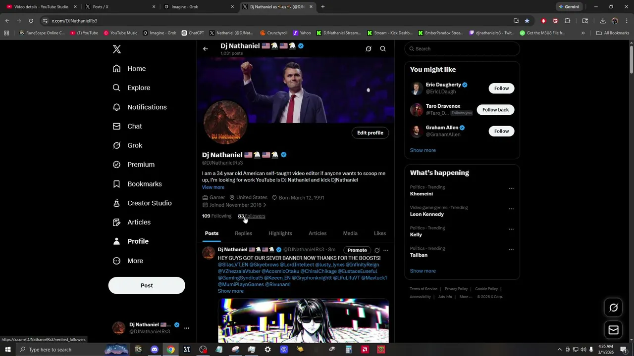Bookmark this page with the star icon

tap(527, 21)
